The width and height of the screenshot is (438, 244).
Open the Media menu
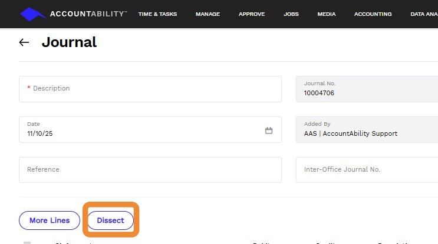click(x=327, y=14)
